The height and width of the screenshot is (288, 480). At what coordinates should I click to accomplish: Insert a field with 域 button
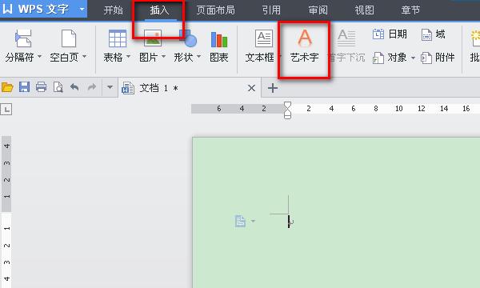point(433,34)
